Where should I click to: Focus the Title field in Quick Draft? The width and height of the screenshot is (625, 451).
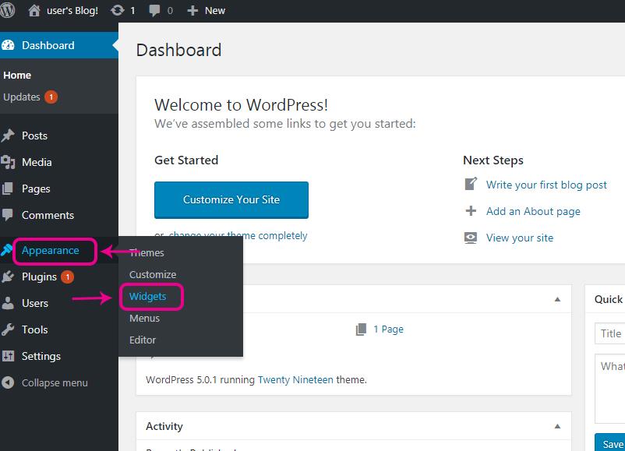610,333
